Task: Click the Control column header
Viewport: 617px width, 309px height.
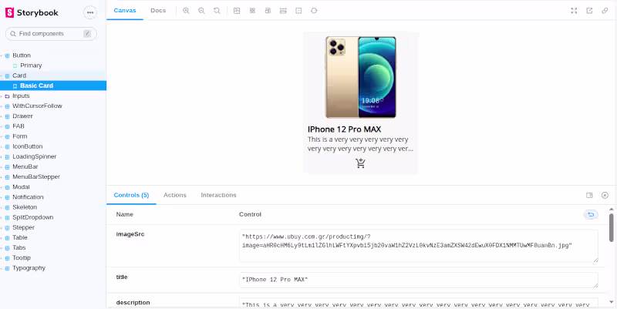Action: tap(250, 215)
